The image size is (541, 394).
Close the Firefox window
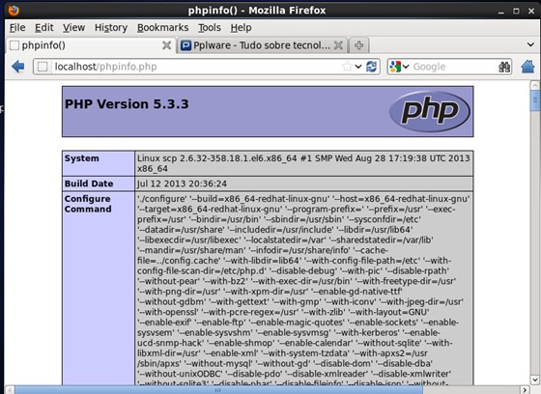pos(531,11)
